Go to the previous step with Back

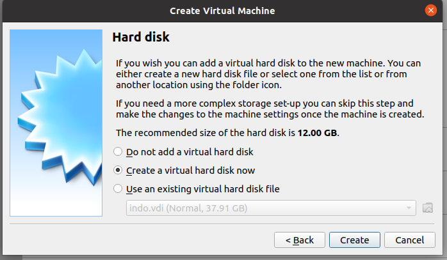(299, 240)
